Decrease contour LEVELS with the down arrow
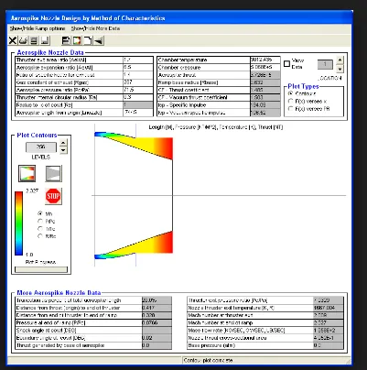 [63, 150]
